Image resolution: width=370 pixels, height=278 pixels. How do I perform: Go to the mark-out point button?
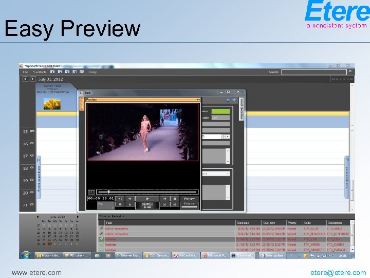click(x=165, y=204)
